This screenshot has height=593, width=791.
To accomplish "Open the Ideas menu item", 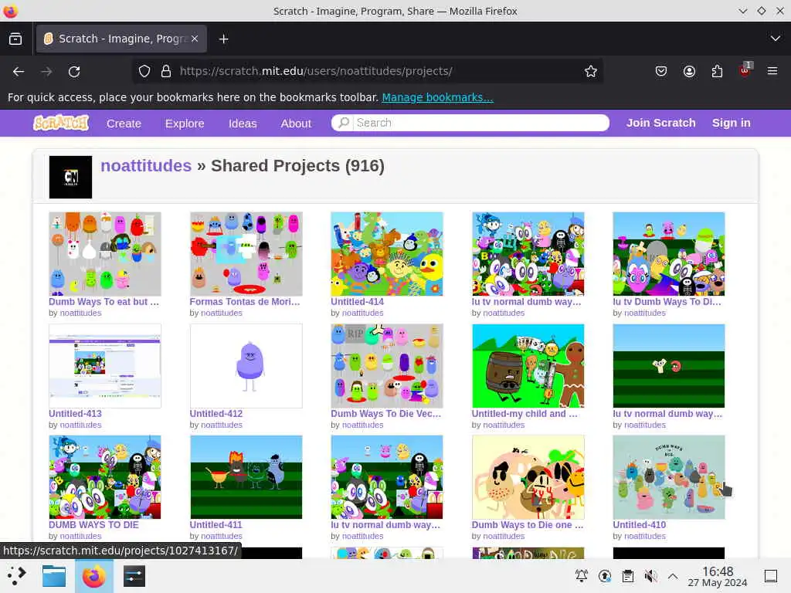I will click(243, 124).
